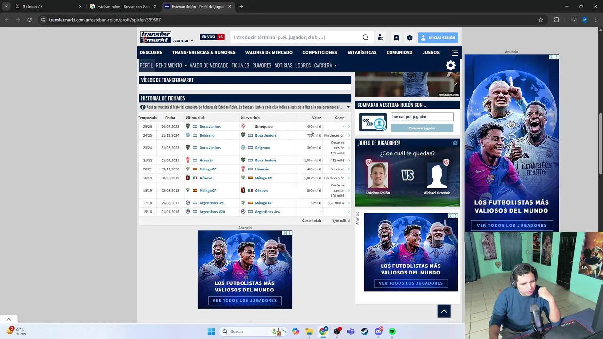Open Valores de Mercado menu

pos(269,52)
